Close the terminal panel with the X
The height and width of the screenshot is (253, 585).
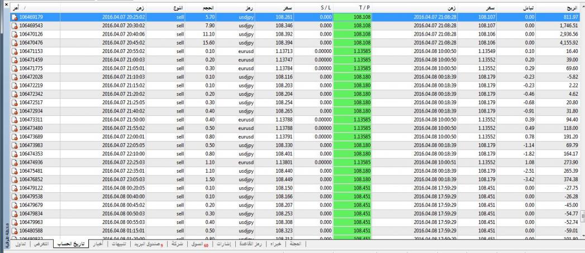pyautogui.click(x=6, y=4)
